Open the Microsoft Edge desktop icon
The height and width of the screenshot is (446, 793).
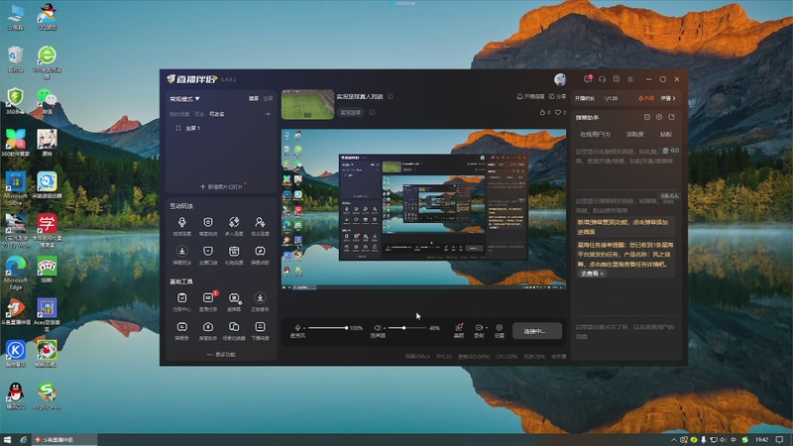pos(16,272)
